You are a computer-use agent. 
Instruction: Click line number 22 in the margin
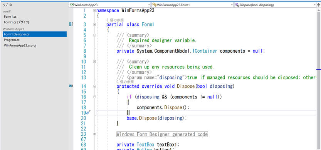click(84, 129)
